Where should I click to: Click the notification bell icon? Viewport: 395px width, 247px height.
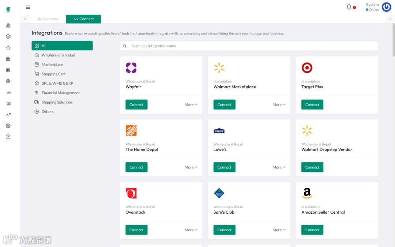point(349,7)
